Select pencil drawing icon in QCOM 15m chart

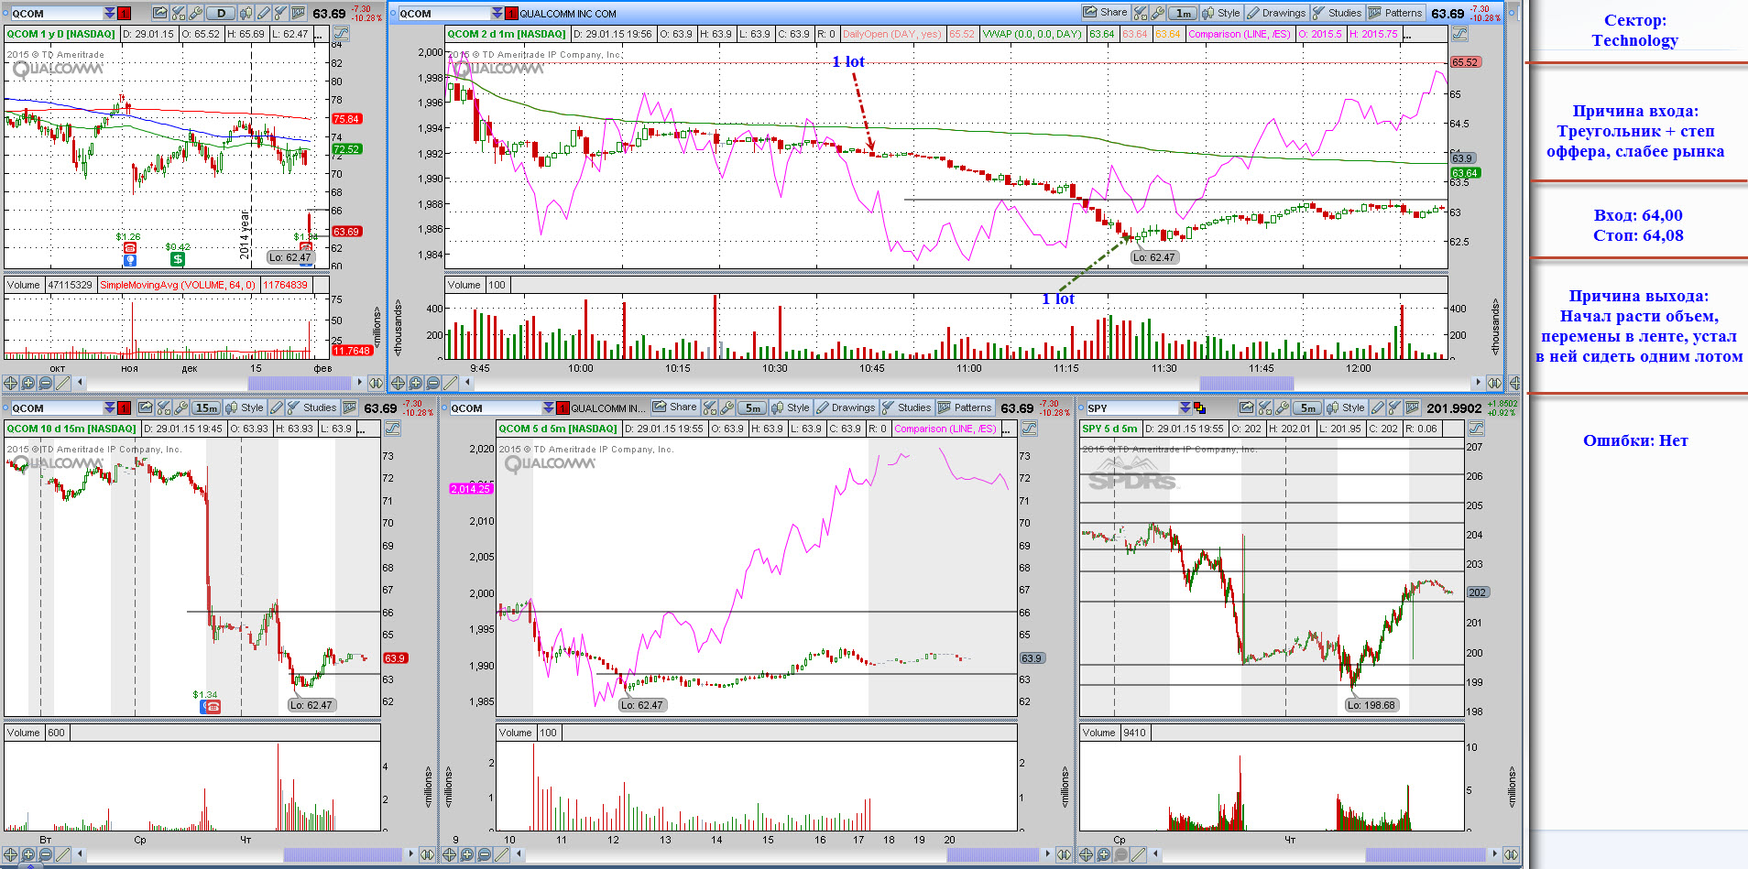tap(277, 407)
